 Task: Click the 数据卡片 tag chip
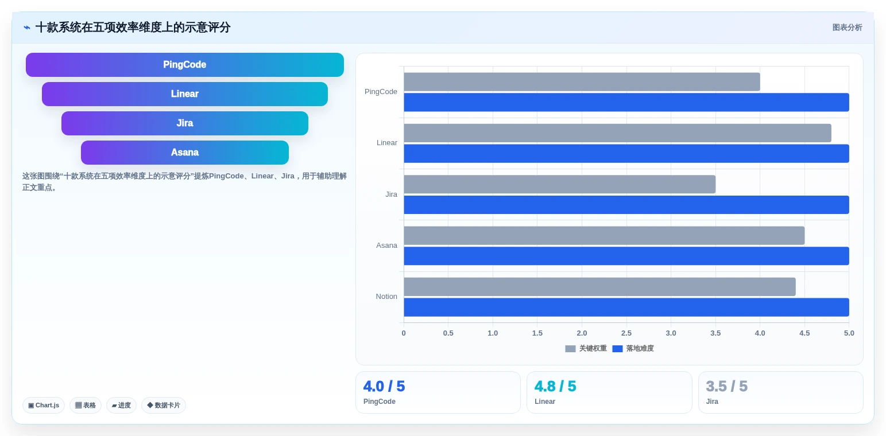164,405
